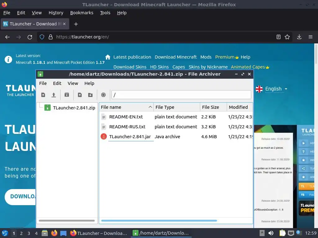Open Capes link
This screenshot has height=238, width=318.
(179, 67)
